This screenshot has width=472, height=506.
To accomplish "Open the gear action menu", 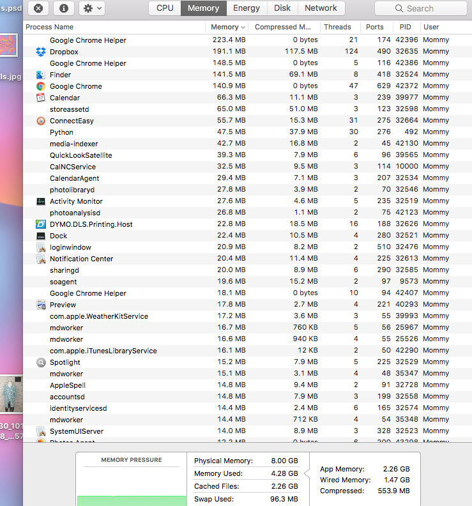I will click(x=92, y=8).
